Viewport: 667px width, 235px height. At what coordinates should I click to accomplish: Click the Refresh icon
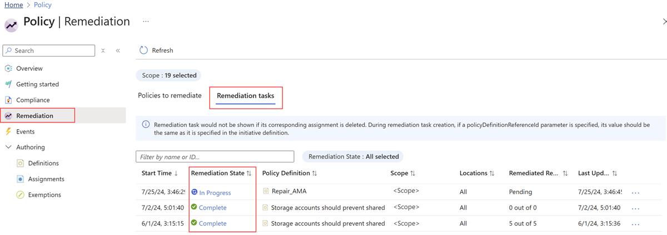click(143, 50)
